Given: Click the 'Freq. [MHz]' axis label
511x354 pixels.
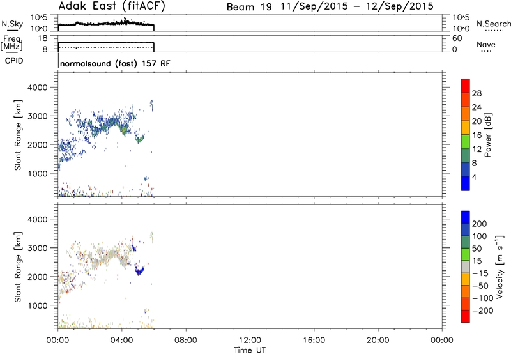Looking at the screenshot, I should (x=11, y=43).
